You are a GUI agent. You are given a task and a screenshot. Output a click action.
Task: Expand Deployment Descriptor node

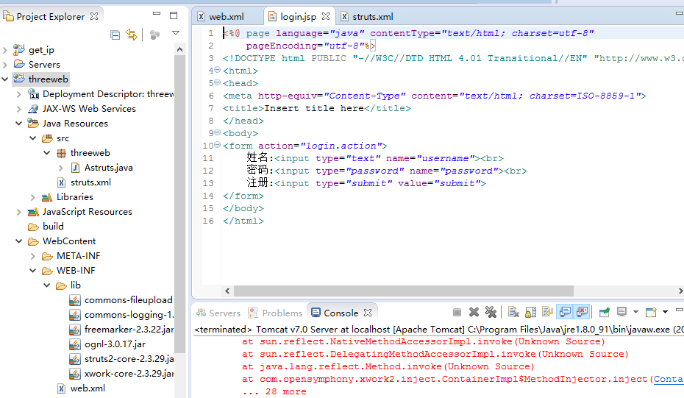(19, 94)
